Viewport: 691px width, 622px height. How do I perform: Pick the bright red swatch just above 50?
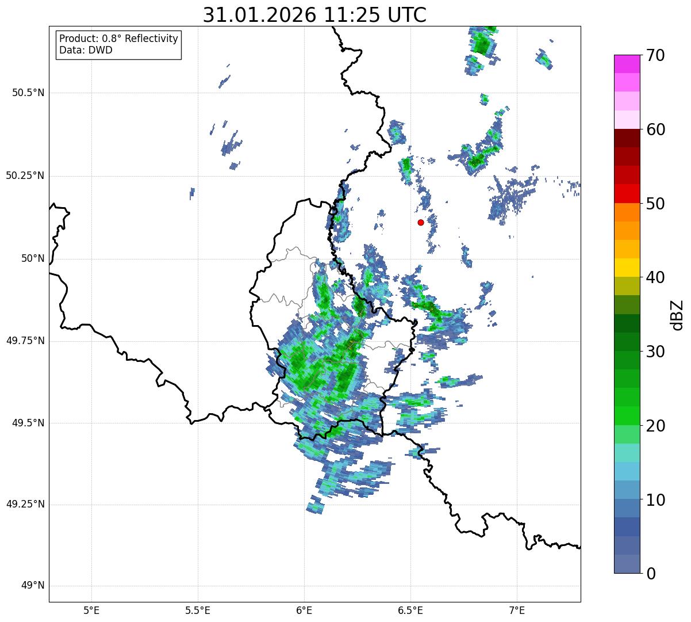pyautogui.click(x=627, y=194)
